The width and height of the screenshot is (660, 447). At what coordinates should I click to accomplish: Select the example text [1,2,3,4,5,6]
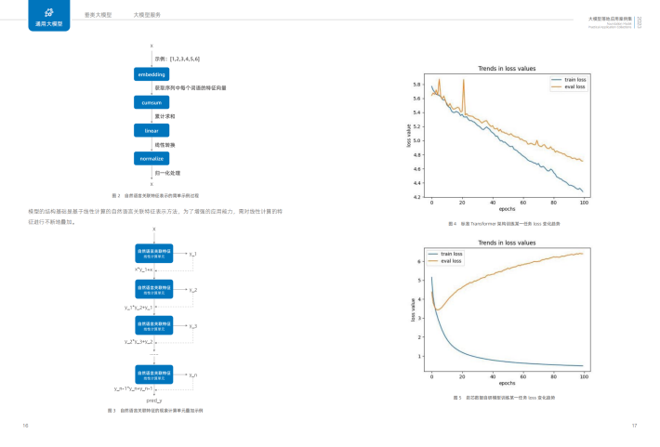(x=185, y=59)
